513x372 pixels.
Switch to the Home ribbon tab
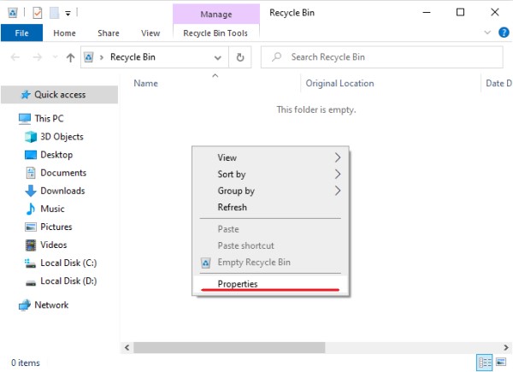(64, 33)
